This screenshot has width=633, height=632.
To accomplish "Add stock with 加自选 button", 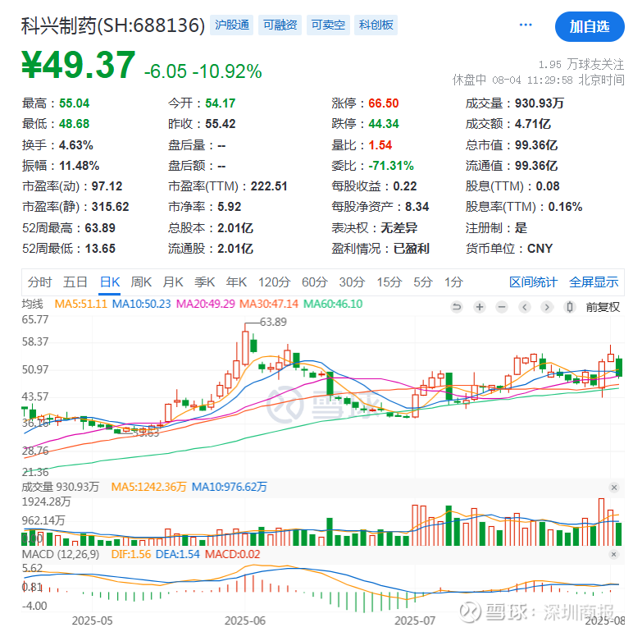I will [x=590, y=26].
